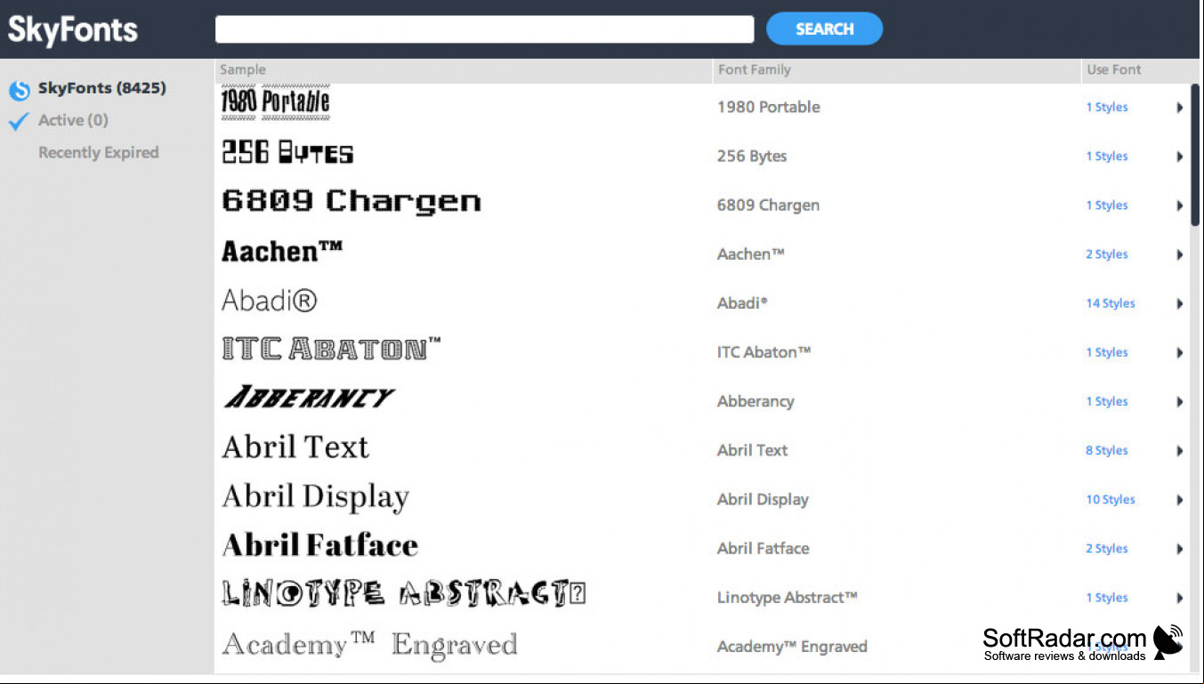Open 1 Styles link for Linotype Abstract

[1106, 598]
